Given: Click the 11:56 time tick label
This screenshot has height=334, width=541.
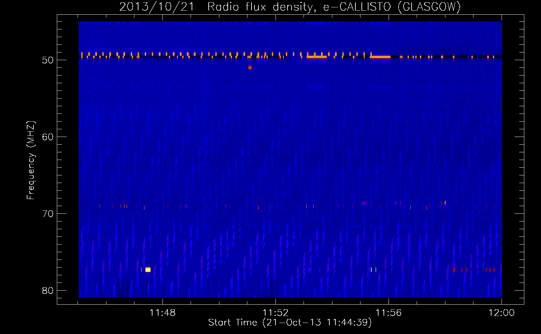Looking at the screenshot, I should click(x=389, y=313).
